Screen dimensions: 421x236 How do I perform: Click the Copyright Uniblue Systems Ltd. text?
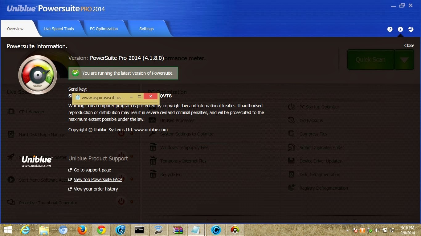pyautogui.click(x=118, y=130)
